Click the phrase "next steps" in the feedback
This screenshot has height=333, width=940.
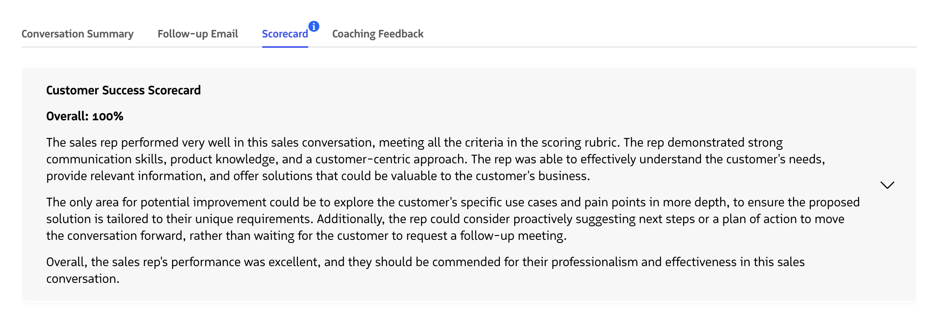click(x=667, y=219)
